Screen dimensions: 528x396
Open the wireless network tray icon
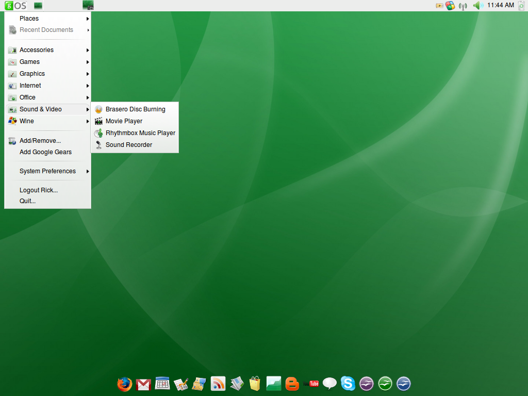click(x=463, y=6)
